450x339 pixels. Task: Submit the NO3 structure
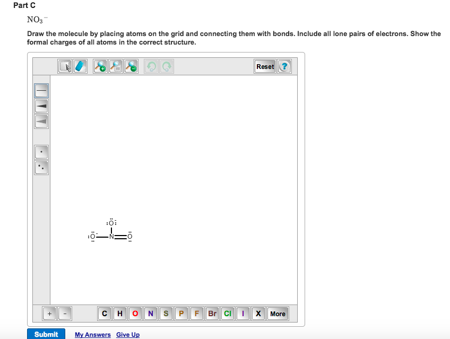pyautogui.click(x=46, y=334)
